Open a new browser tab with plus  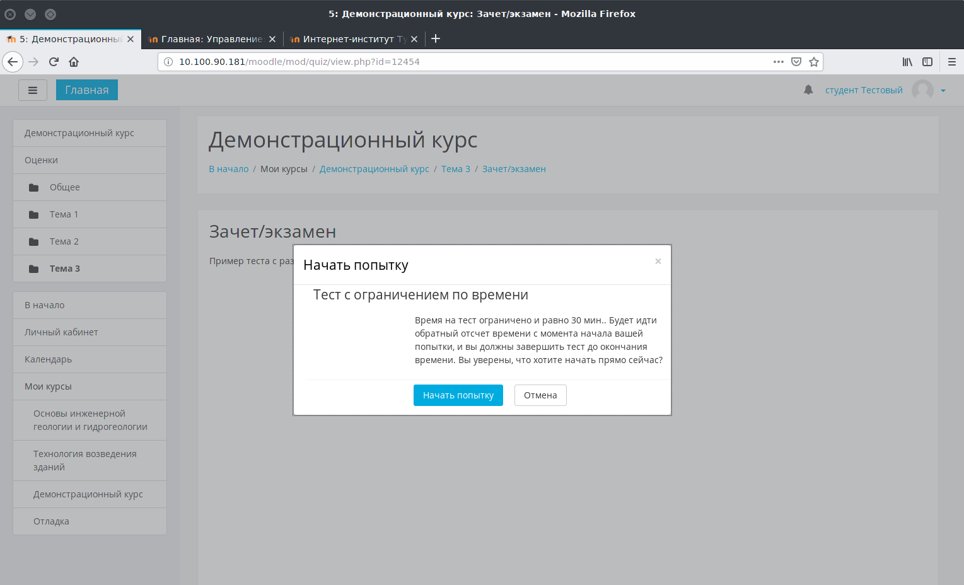[436, 38]
